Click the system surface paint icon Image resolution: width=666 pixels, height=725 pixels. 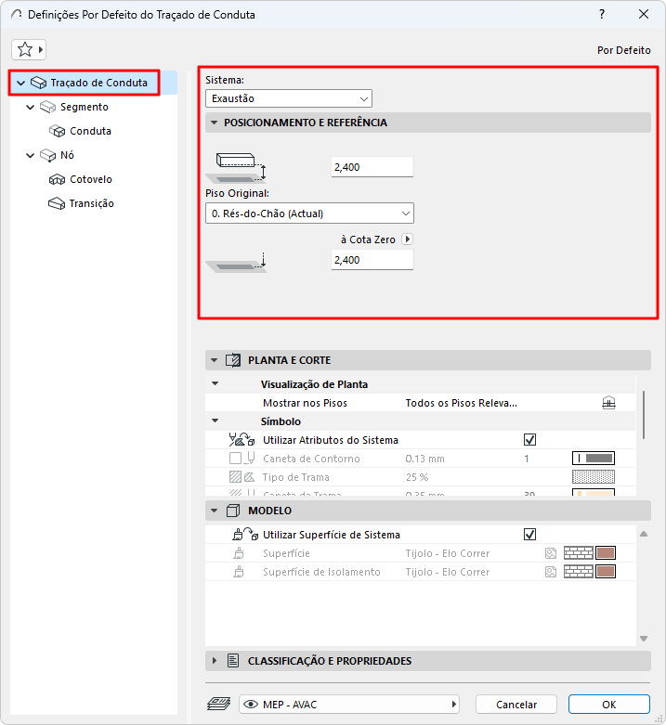[245, 534]
